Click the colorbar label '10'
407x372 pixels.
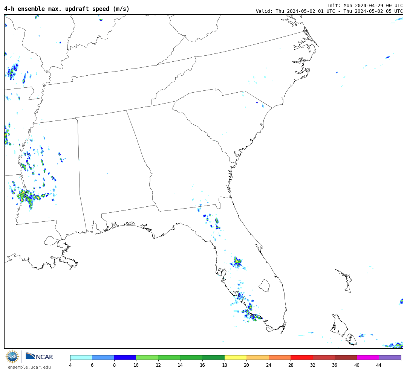point(136,365)
